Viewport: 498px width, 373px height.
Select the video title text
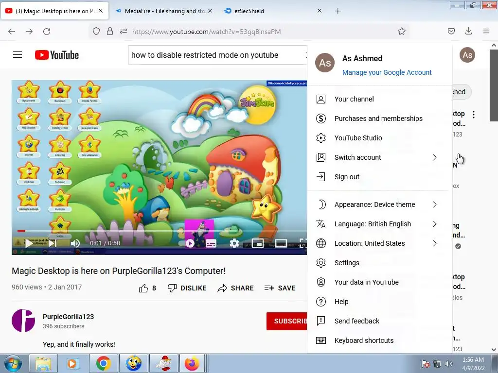[119, 271]
